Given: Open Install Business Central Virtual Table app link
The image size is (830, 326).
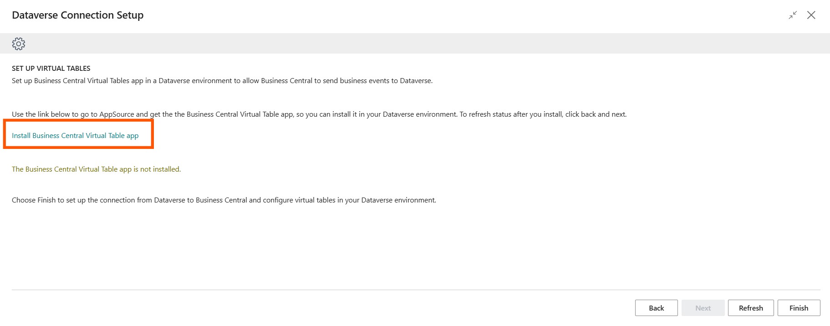Looking at the screenshot, I should 75,135.
